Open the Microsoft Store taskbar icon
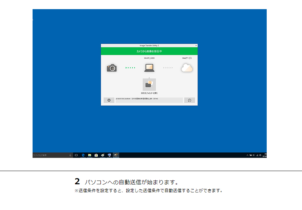The image size is (302, 210). (96, 155)
